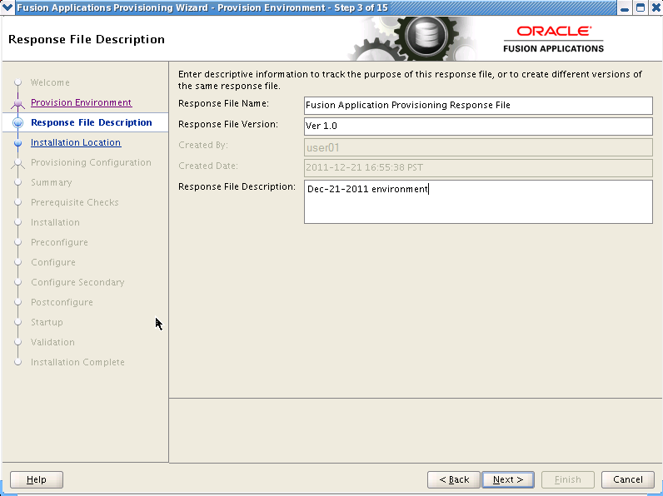Proceed with the Next button
Screen dimensions: 663x496
pos(508,479)
